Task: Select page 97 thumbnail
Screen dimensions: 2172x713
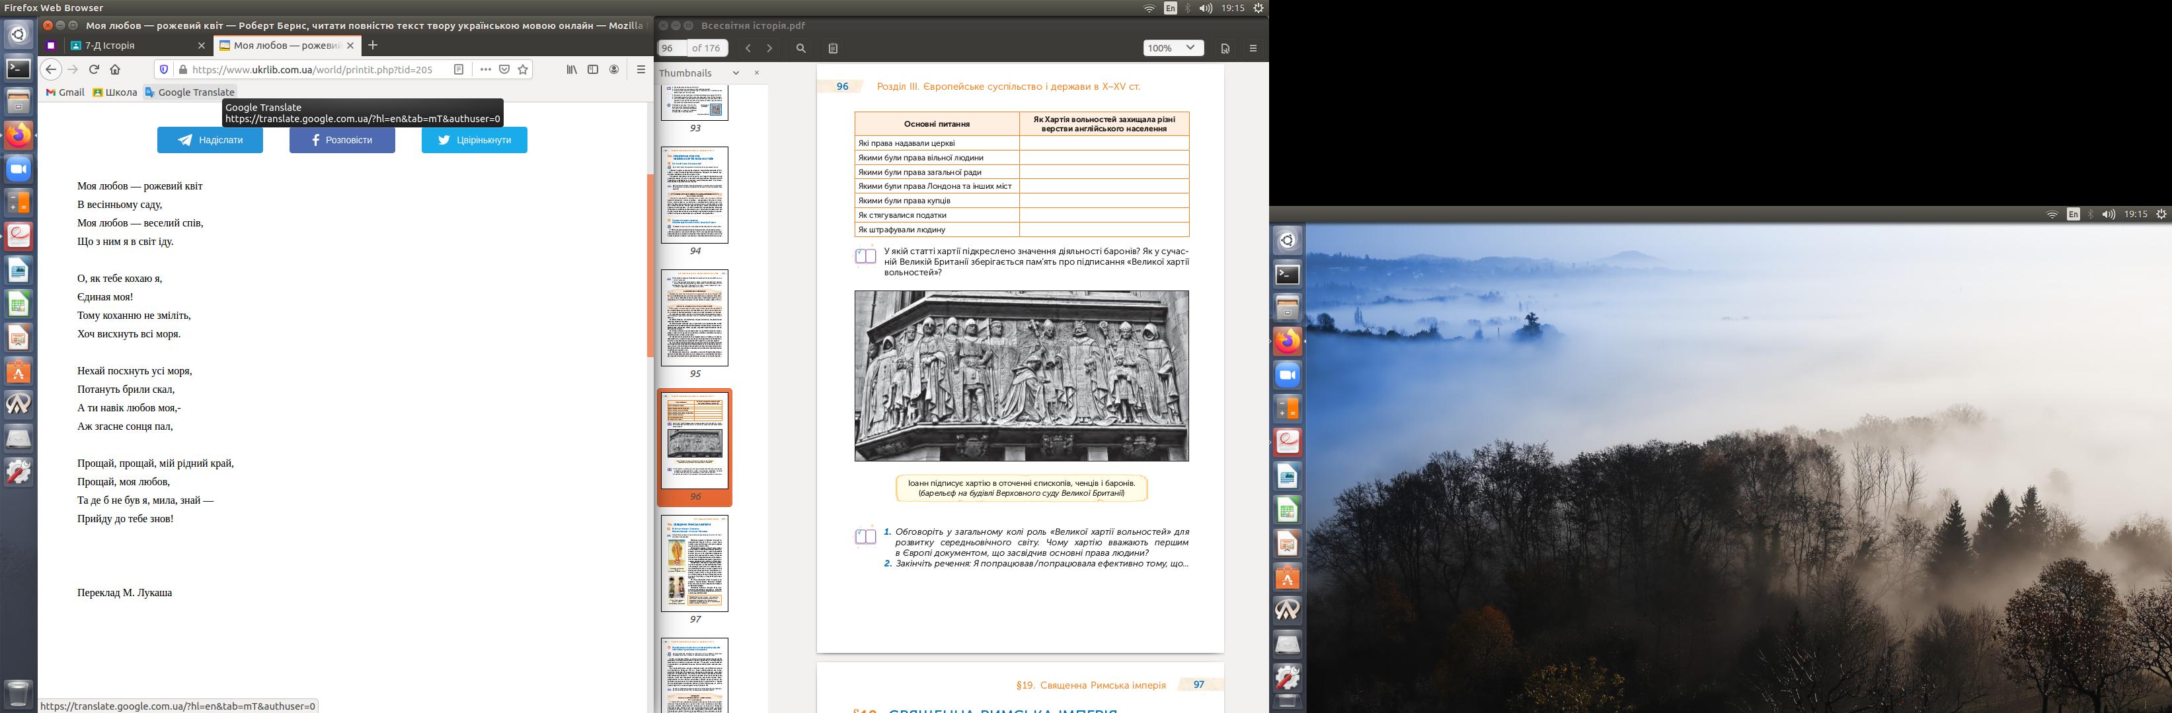Action: [694, 563]
